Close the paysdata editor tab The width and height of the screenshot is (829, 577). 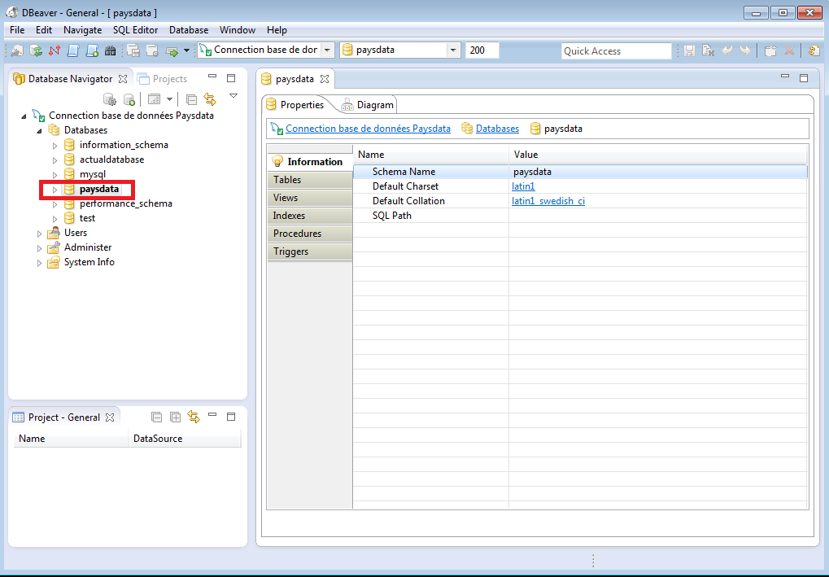tap(325, 79)
